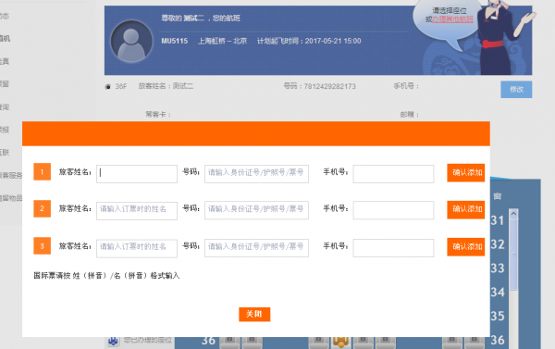Confirm adding passenger in row 3

tap(466, 246)
